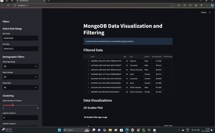Open the Start Date field
The image size is (215, 133).
pyautogui.click(x=21, y=38)
